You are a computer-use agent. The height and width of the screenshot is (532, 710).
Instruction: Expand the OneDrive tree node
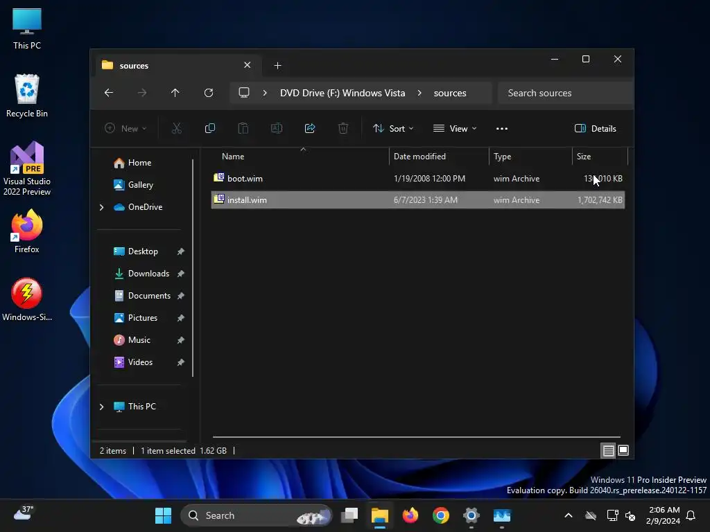(x=101, y=207)
